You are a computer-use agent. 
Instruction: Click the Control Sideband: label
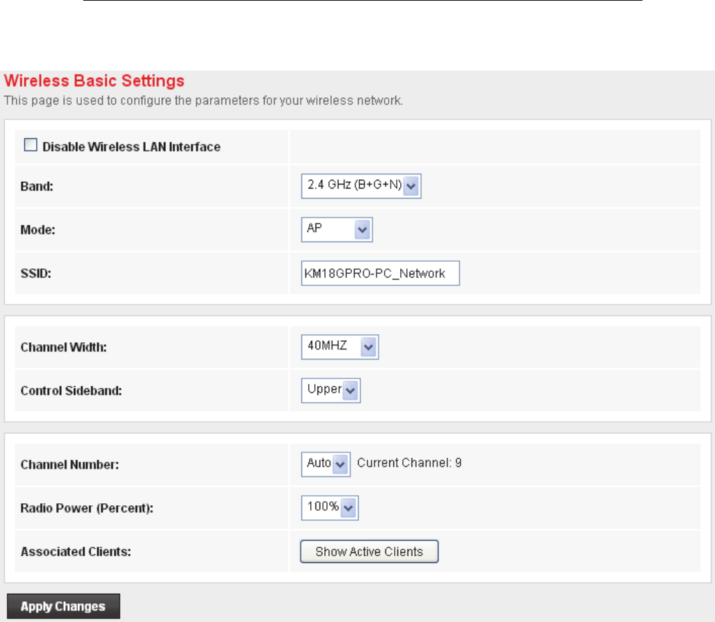(x=71, y=391)
